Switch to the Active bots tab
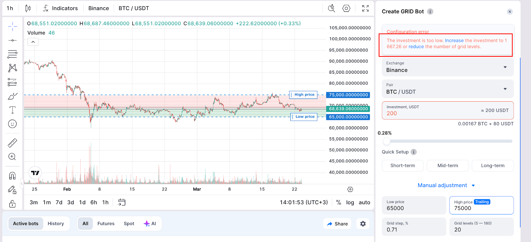Image resolution: width=531 pixels, height=242 pixels. (x=26, y=223)
